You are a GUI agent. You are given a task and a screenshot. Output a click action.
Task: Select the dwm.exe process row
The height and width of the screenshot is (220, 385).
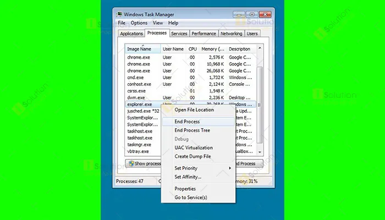pyautogui.click(x=190, y=97)
